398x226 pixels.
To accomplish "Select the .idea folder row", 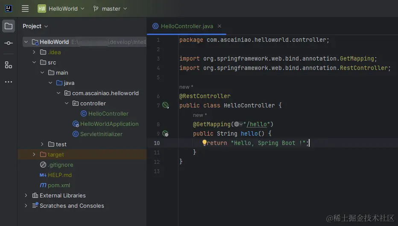I will [82, 52].
